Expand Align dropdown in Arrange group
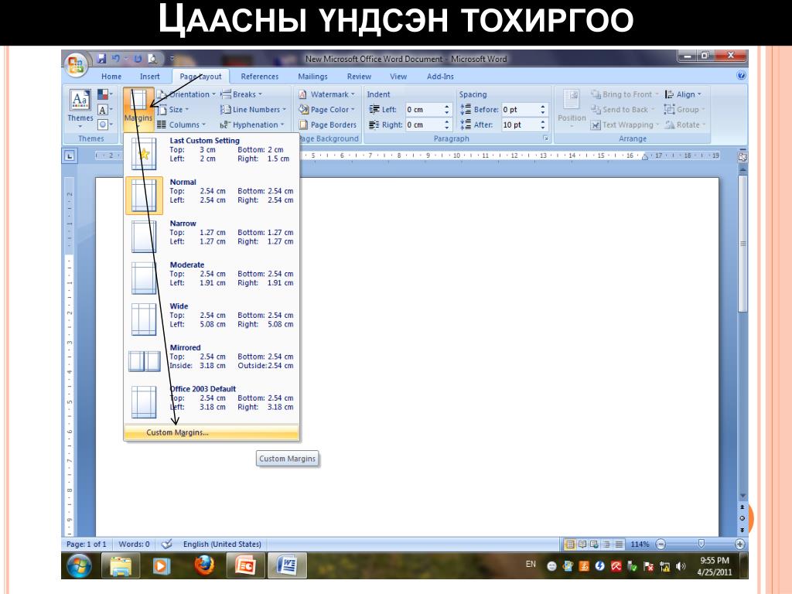The height and width of the screenshot is (594, 792). [684, 94]
